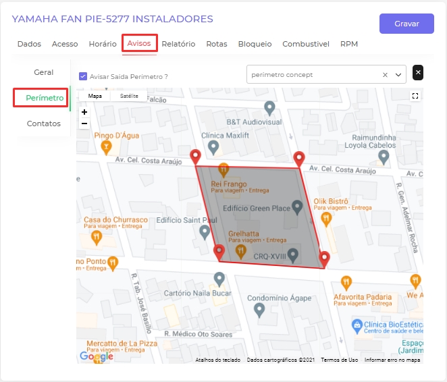Click the Edifício Saint Paul pin
Image resolution: width=447 pixels, height=382 pixels.
point(205,232)
